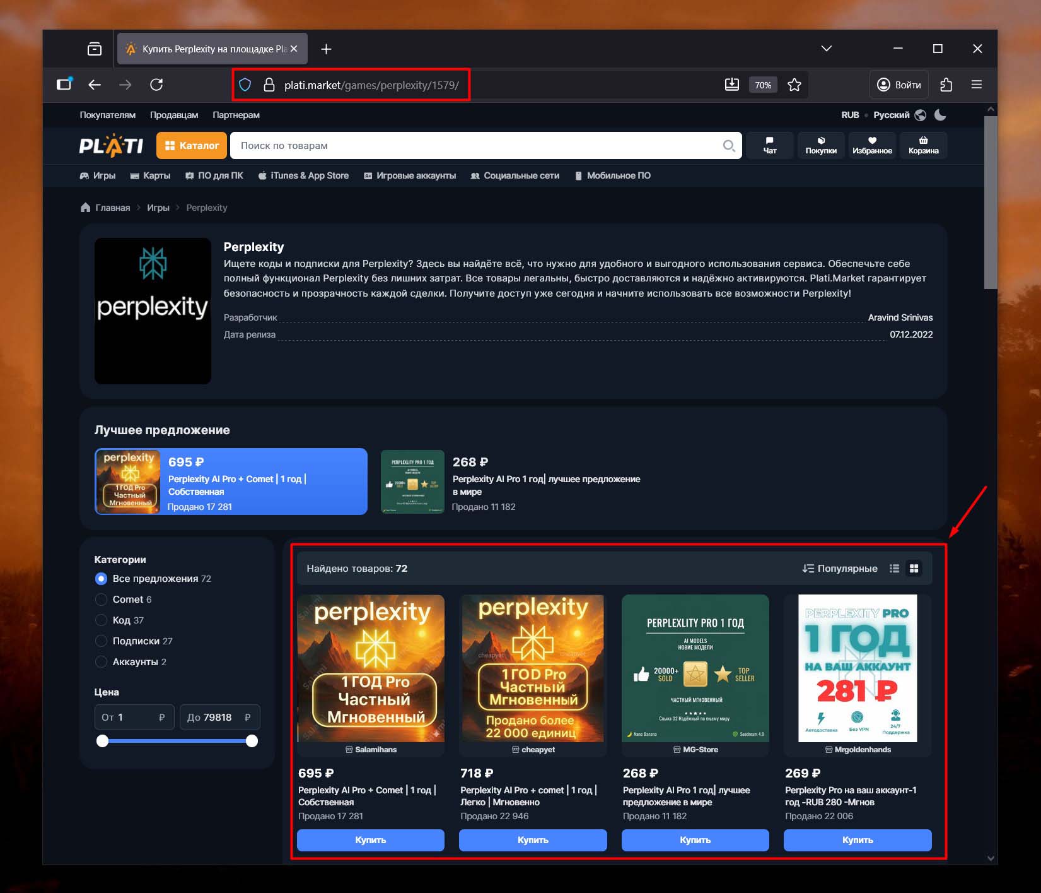The image size is (1041, 893).
Task: Open the Purchases (Покупки) icon
Action: point(820,145)
